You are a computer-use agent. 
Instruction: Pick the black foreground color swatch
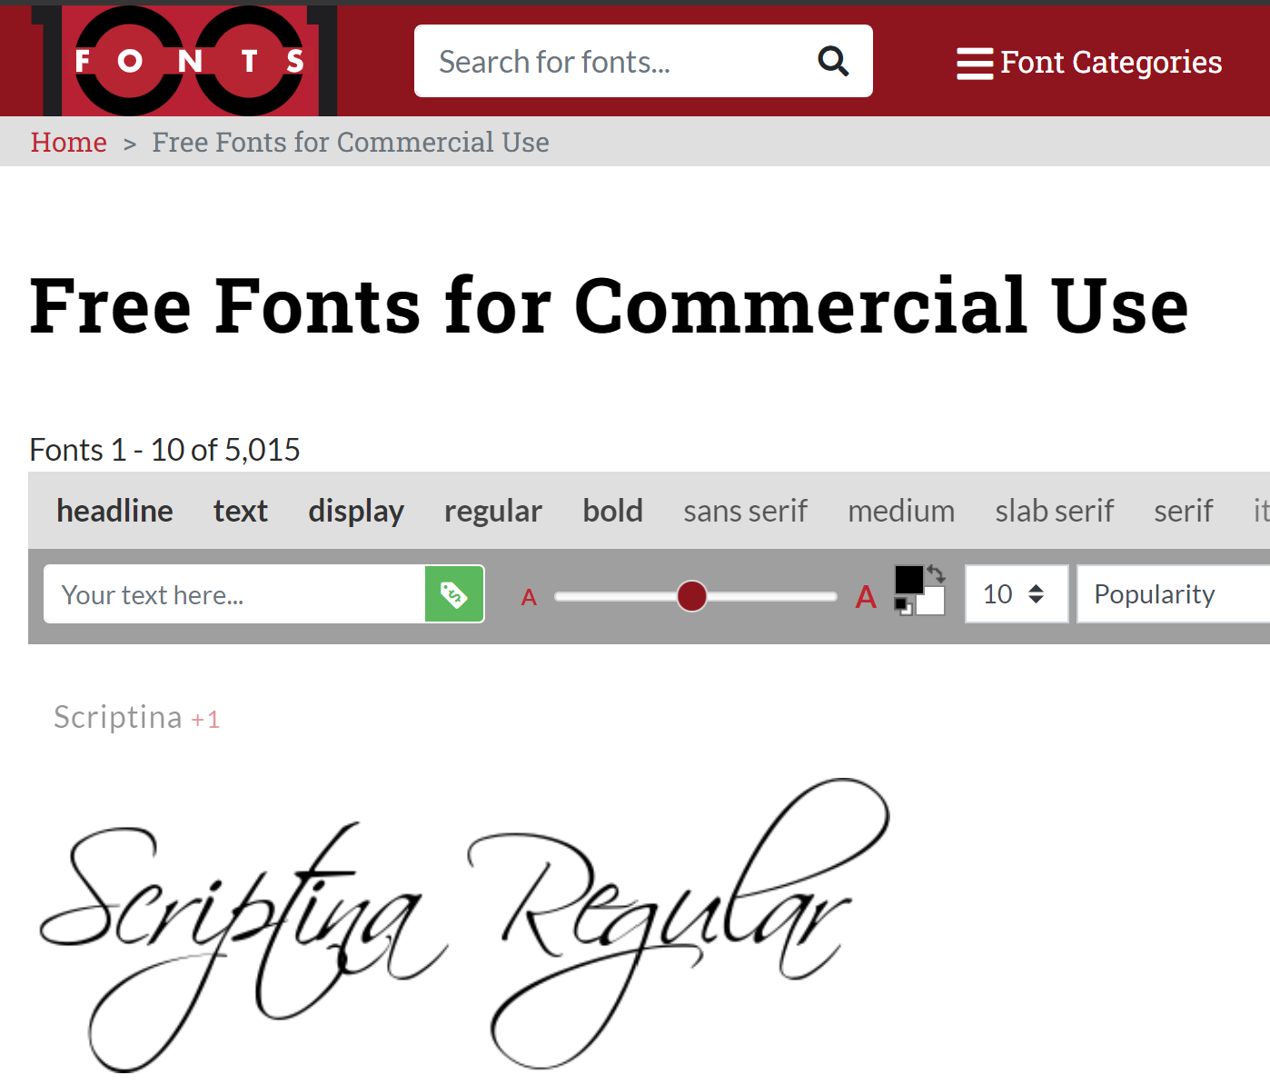click(908, 579)
